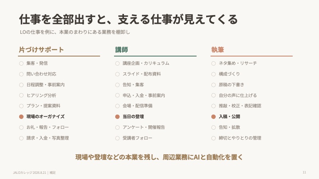319x179 pixels.
Task: Click the ヒアリング分析 list item
Action: 41,95
